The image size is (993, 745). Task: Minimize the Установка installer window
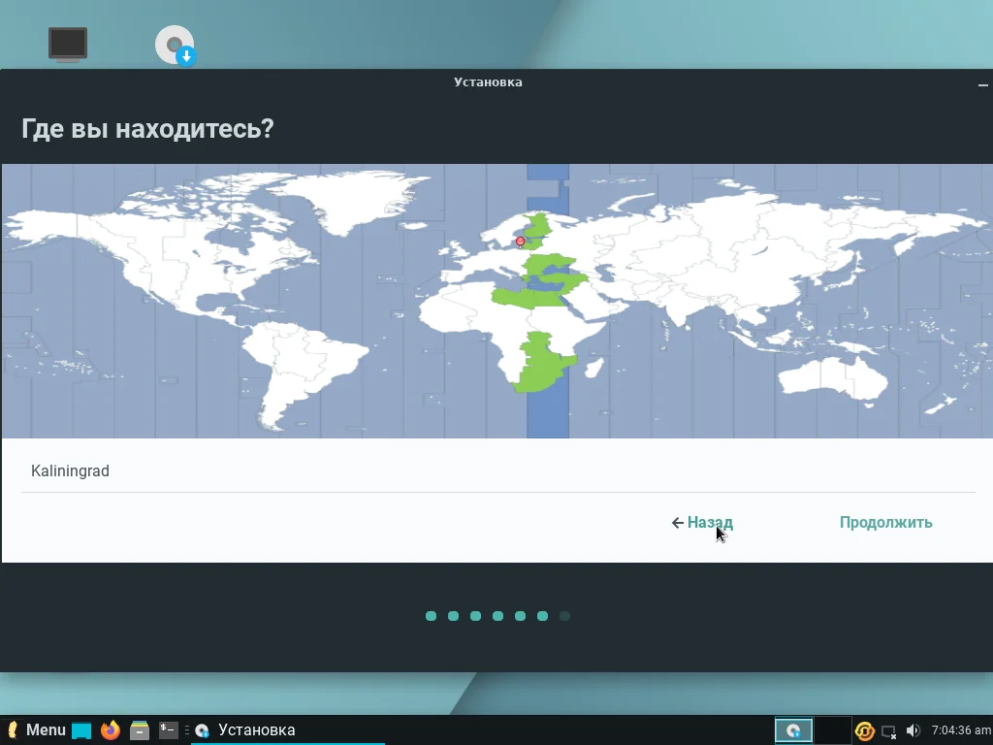(983, 84)
